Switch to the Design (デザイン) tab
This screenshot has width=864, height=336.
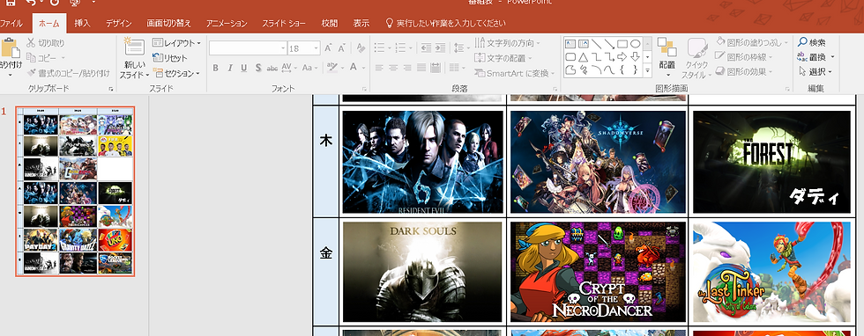pyautogui.click(x=118, y=24)
